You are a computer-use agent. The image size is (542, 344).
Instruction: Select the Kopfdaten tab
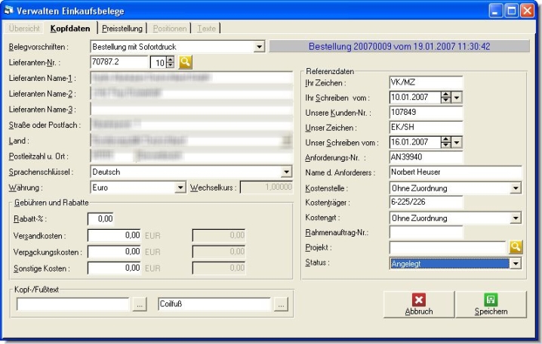(x=70, y=29)
